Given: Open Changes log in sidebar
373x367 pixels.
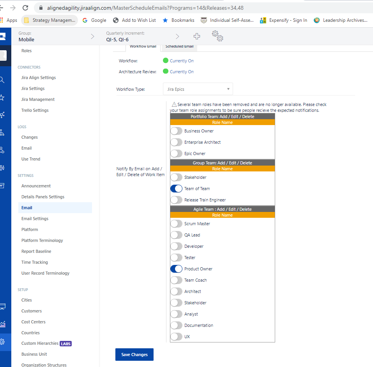Looking at the screenshot, I should point(30,137).
